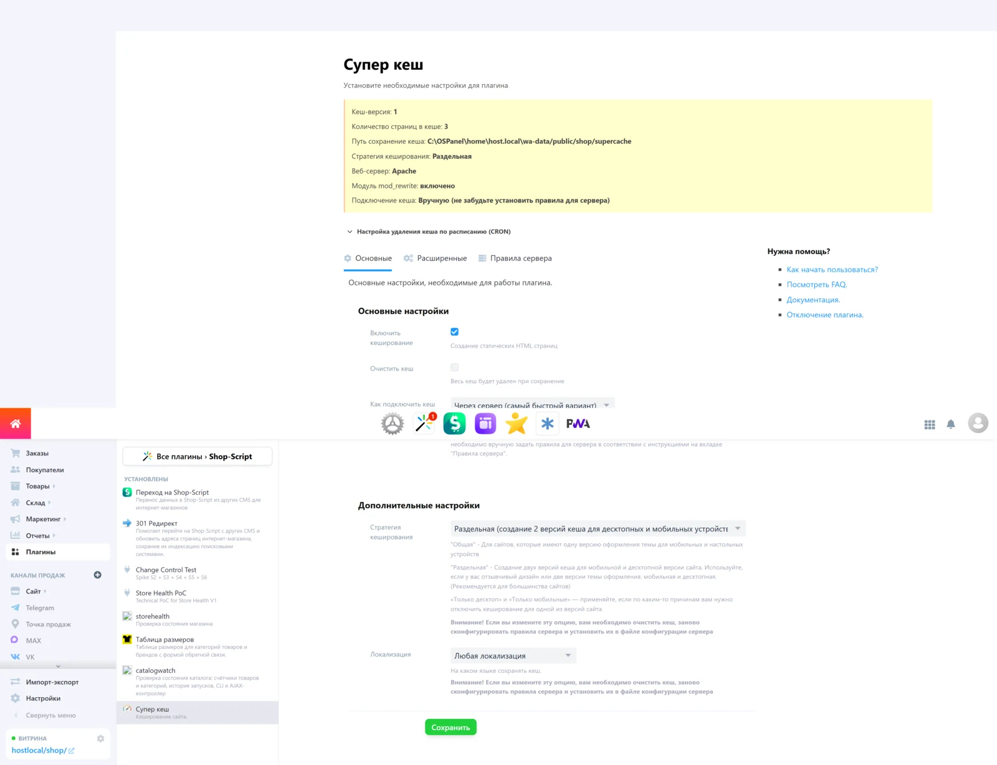Open user profile avatar
Image resolution: width=997 pixels, height=765 pixels.
978,423
